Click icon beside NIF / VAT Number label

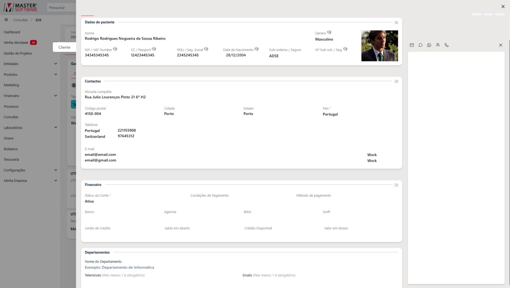point(115,49)
